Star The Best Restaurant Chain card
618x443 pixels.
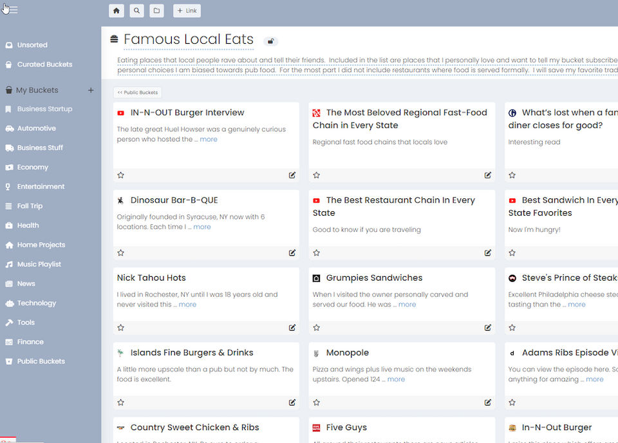(x=317, y=252)
